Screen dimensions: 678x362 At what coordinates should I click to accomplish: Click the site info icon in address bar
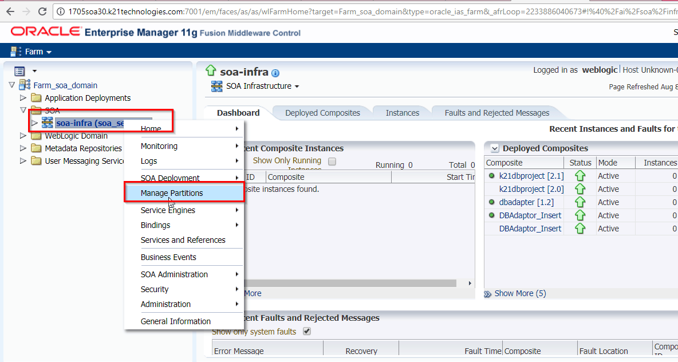61,11
